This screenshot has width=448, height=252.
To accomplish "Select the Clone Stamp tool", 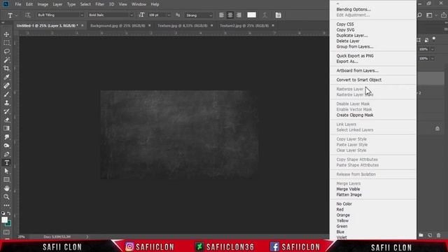I will pyautogui.click(x=6, y=103).
